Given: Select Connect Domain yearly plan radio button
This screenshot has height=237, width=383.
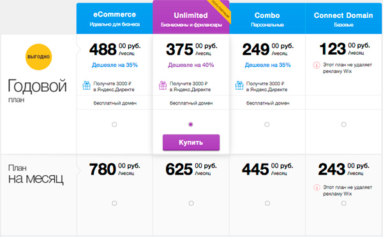Looking at the screenshot, I should tap(343, 124).
